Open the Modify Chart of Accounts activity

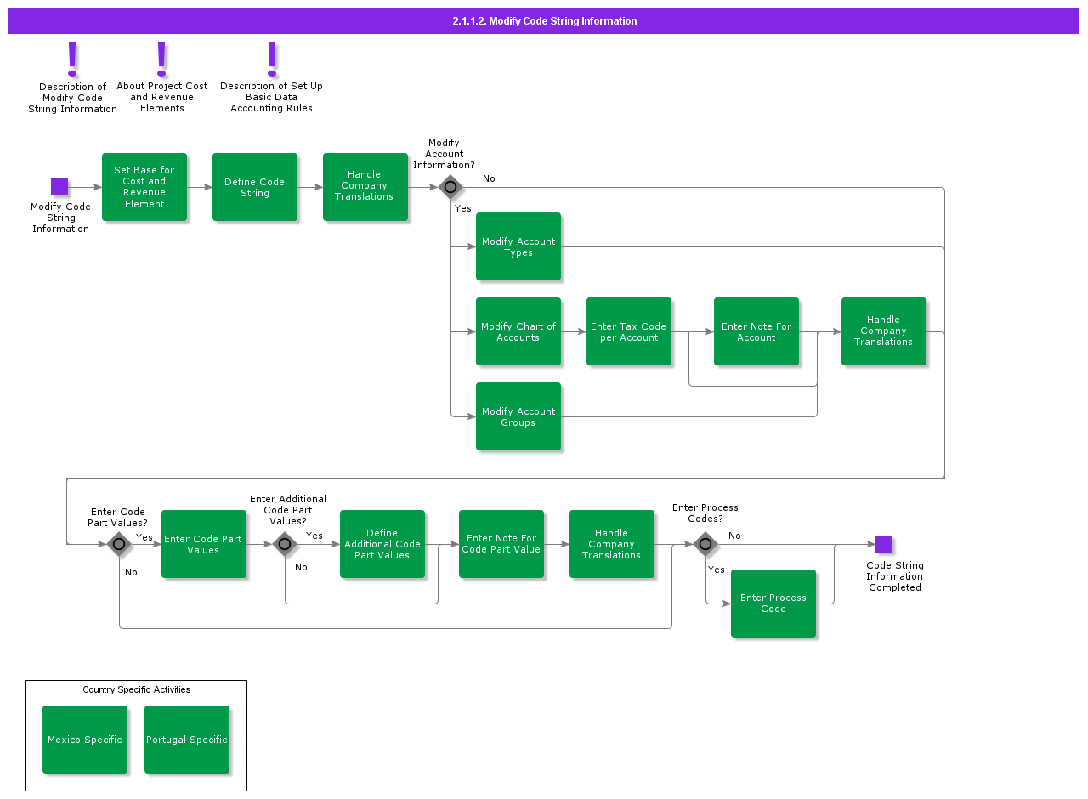coord(518,331)
